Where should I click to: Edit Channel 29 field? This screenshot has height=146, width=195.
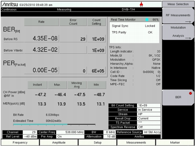pyautogui.click(x=30, y=132)
